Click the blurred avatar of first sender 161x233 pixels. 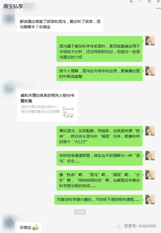9,19
